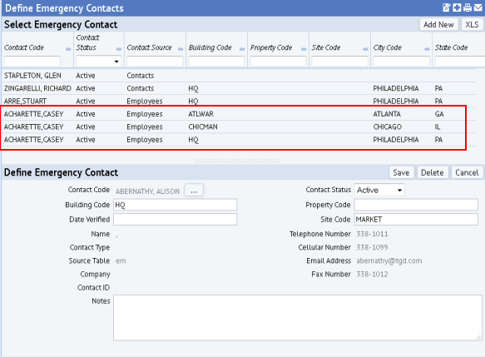
Task: Click the City Code column sort icon
Action: coord(427,49)
